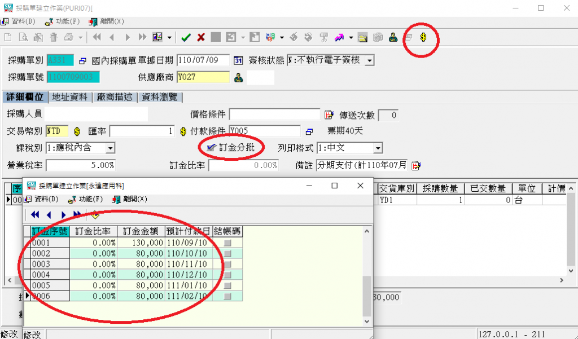The width and height of the screenshot is (578, 339).
Task: Expand the 課稅別 dropdown
Action: (110, 148)
